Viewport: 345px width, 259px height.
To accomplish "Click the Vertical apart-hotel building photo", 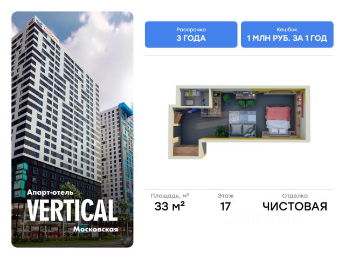I will [72, 129].
